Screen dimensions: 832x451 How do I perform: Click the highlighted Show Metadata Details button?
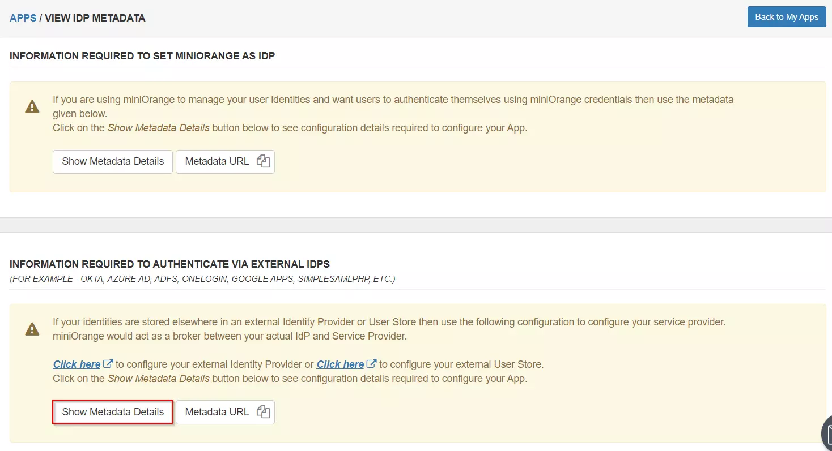click(x=112, y=412)
